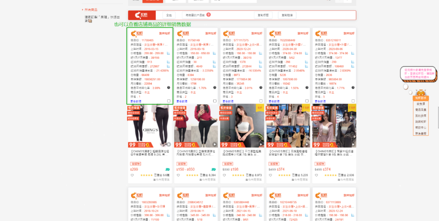Click conversion-rate help icon on rank 3 card

pos(261,88)
